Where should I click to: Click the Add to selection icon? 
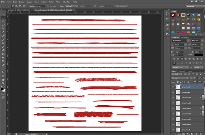[x=17, y=6]
